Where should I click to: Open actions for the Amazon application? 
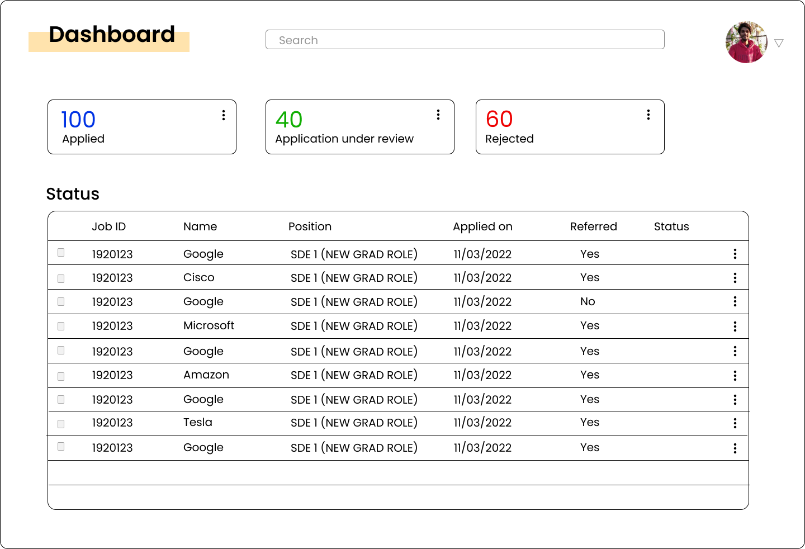735,375
